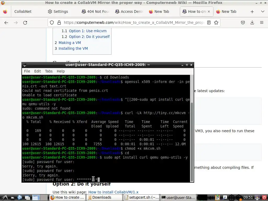268x201 pixels.
Task: Click 'Unable to load certificate' output
Action: click(x=49, y=95)
